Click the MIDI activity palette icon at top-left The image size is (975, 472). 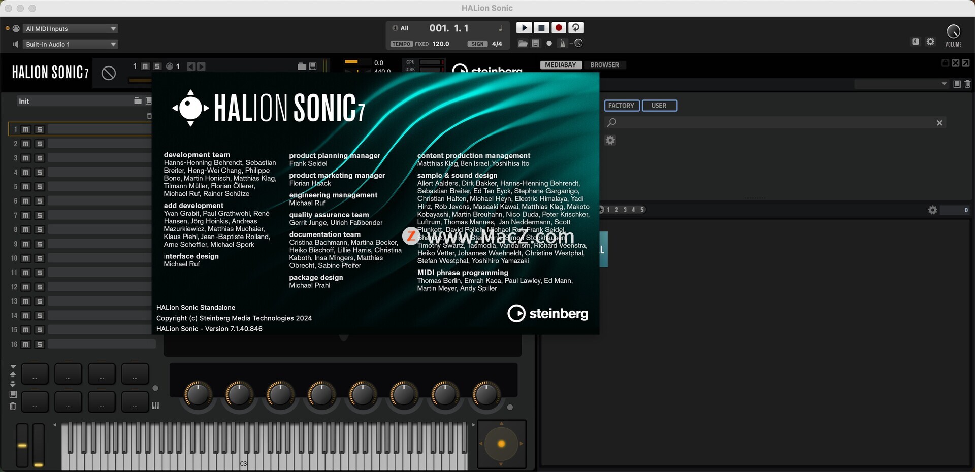pyautogui.click(x=16, y=28)
